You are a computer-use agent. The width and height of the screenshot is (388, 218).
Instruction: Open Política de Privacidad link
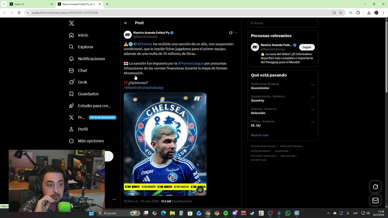point(291,146)
